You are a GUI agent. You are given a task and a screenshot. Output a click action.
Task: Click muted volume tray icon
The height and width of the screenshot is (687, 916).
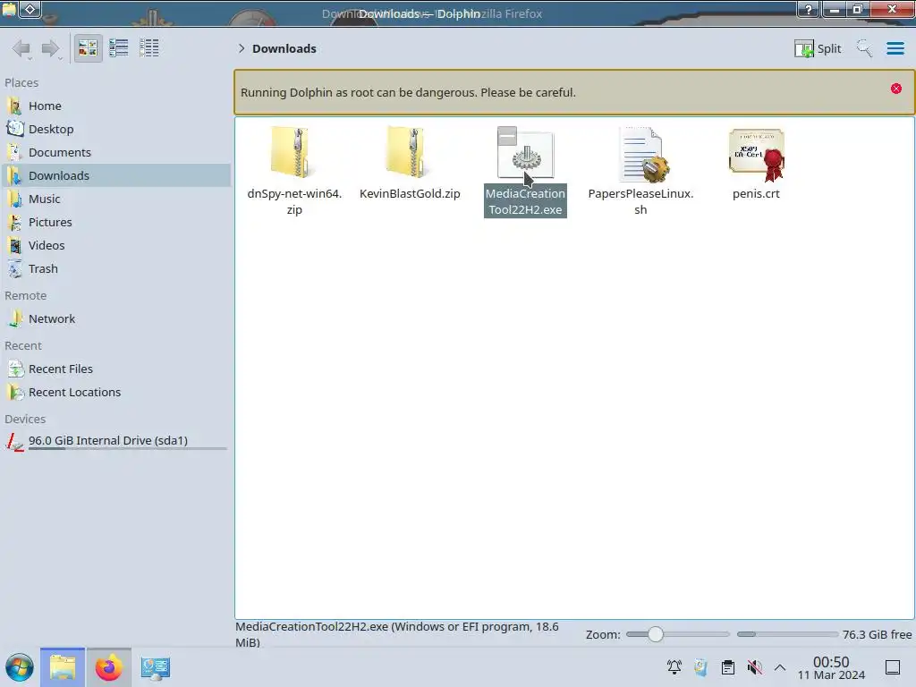[755, 667]
